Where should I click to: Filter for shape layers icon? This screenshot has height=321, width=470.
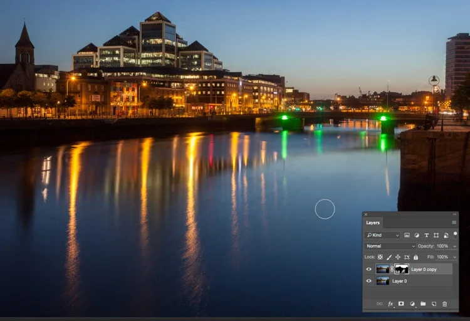point(436,235)
